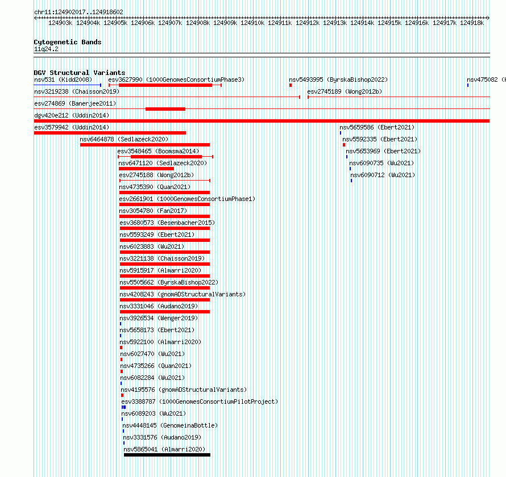Open nsv3221138 (Chaisson2019) label
This screenshot has height=477, width=506.
(x=162, y=258)
